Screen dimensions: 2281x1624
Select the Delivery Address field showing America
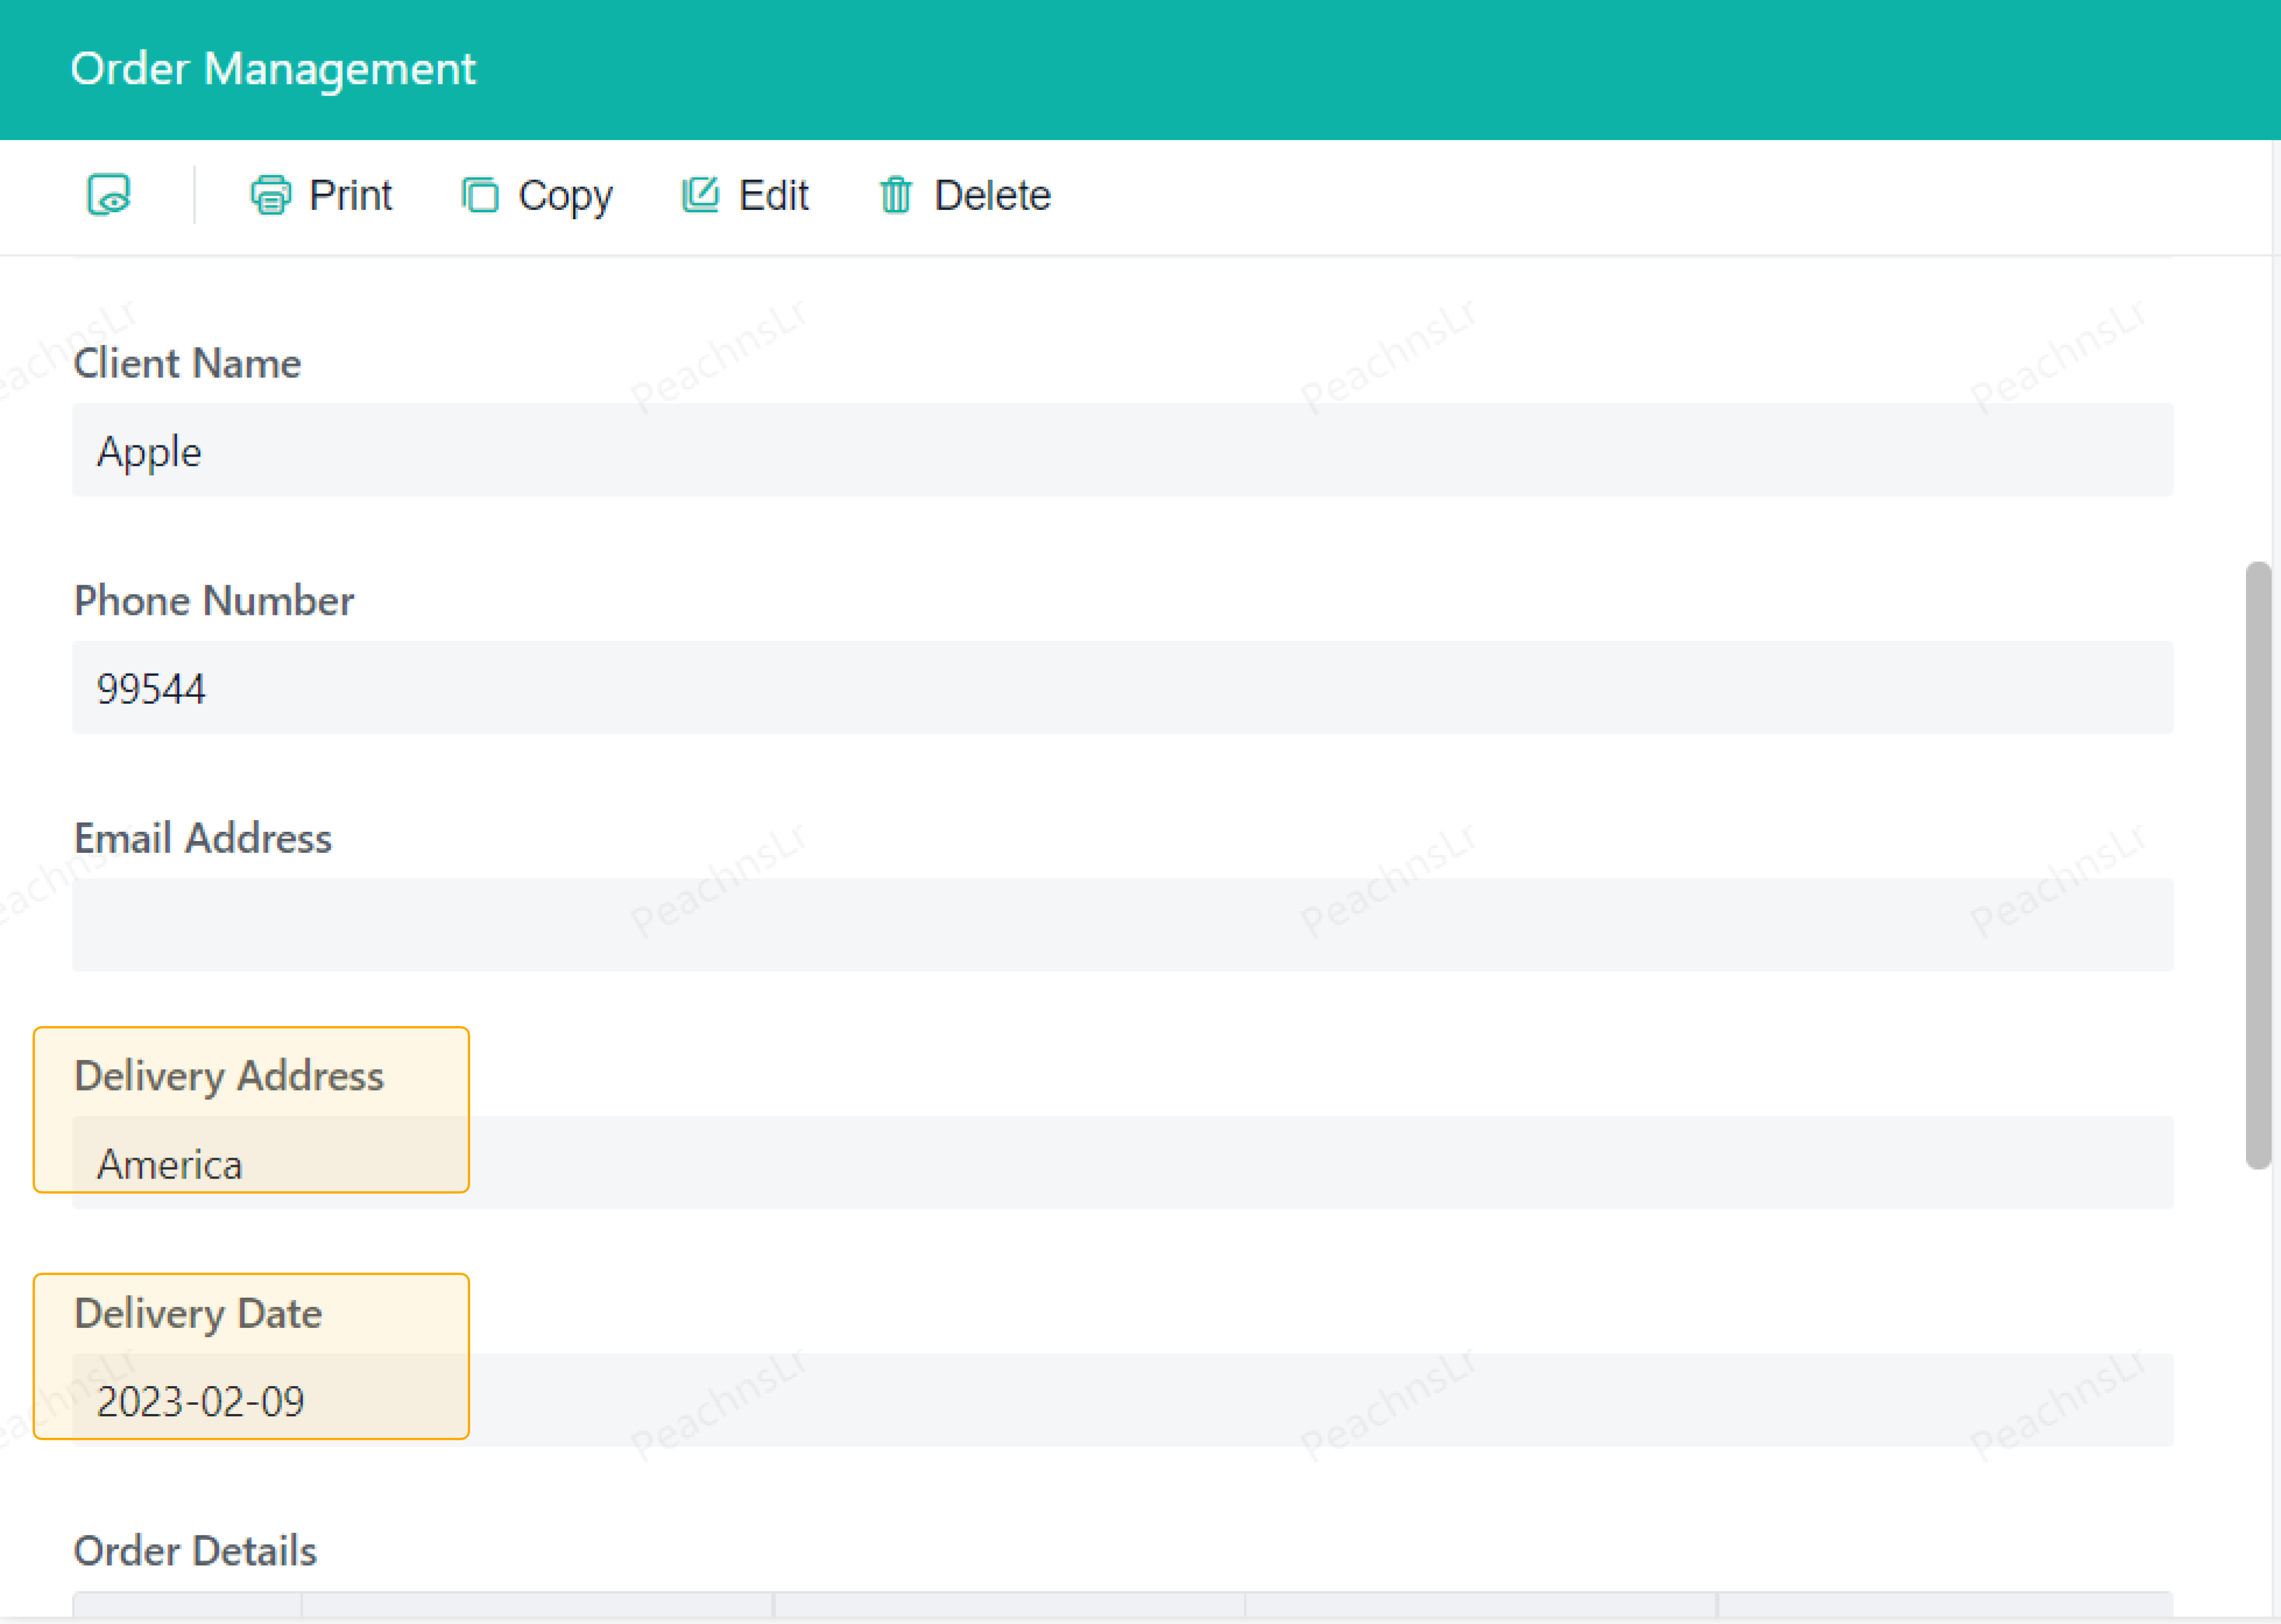click(1121, 1163)
